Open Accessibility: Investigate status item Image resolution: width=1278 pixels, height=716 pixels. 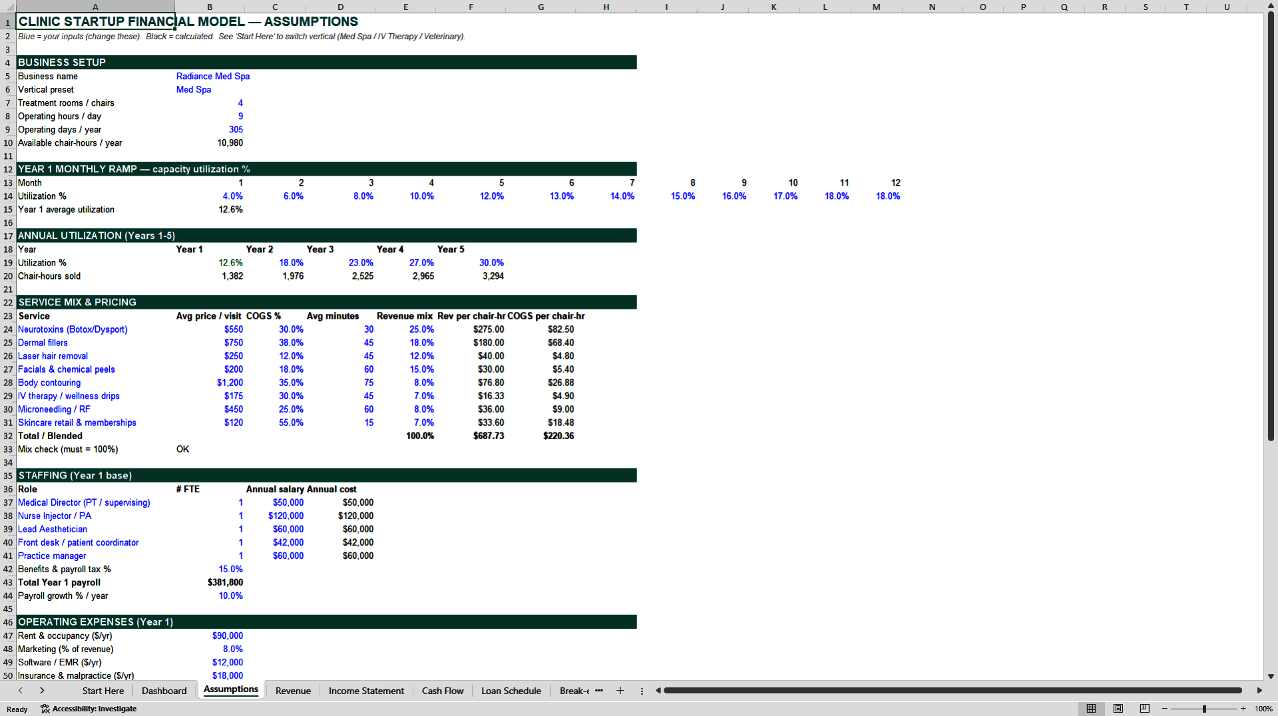pyautogui.click(x=89, y=709)
